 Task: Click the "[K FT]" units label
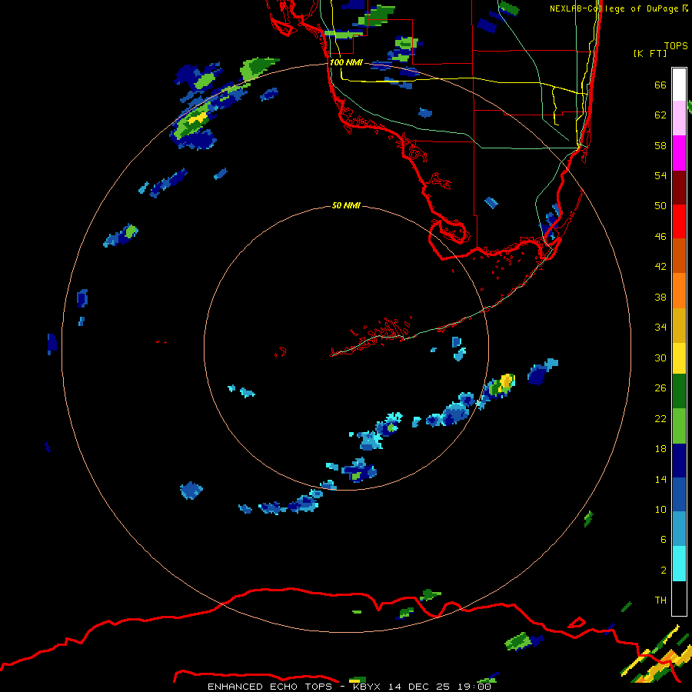coord(650,53)
